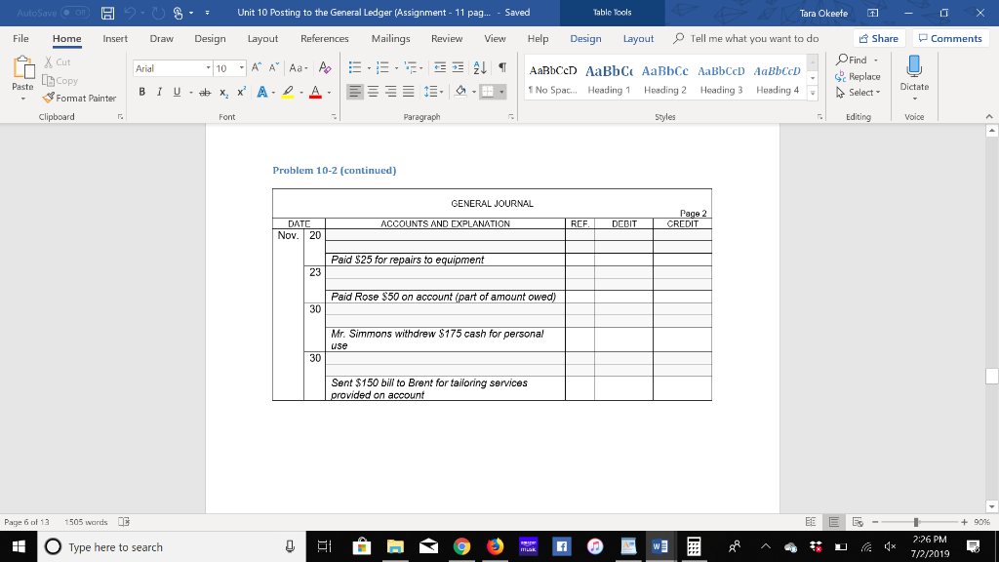The height and width of the screenshot is (562, 999).
Task: Open the Comments pane
Action: click(950, 39)
